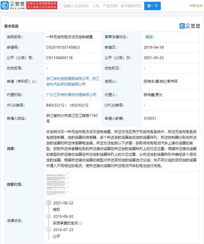This screenshot has width=204, height=244.
Task: Select the invention name 一种无线充电方法及控制装置
Action: click(x=69, y=37)
